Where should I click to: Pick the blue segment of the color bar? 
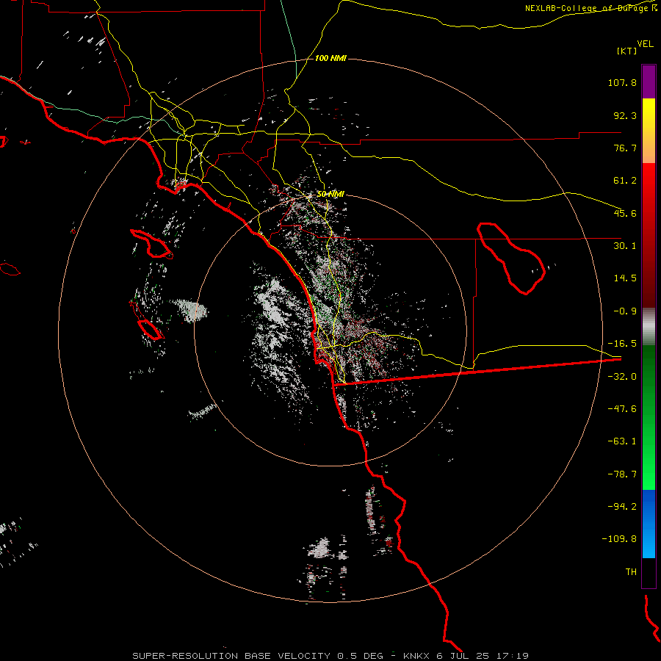pyautogui.click(x=649, y=524)
